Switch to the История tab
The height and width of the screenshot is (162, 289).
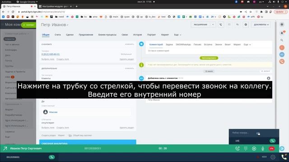click(x=137, y=35)
